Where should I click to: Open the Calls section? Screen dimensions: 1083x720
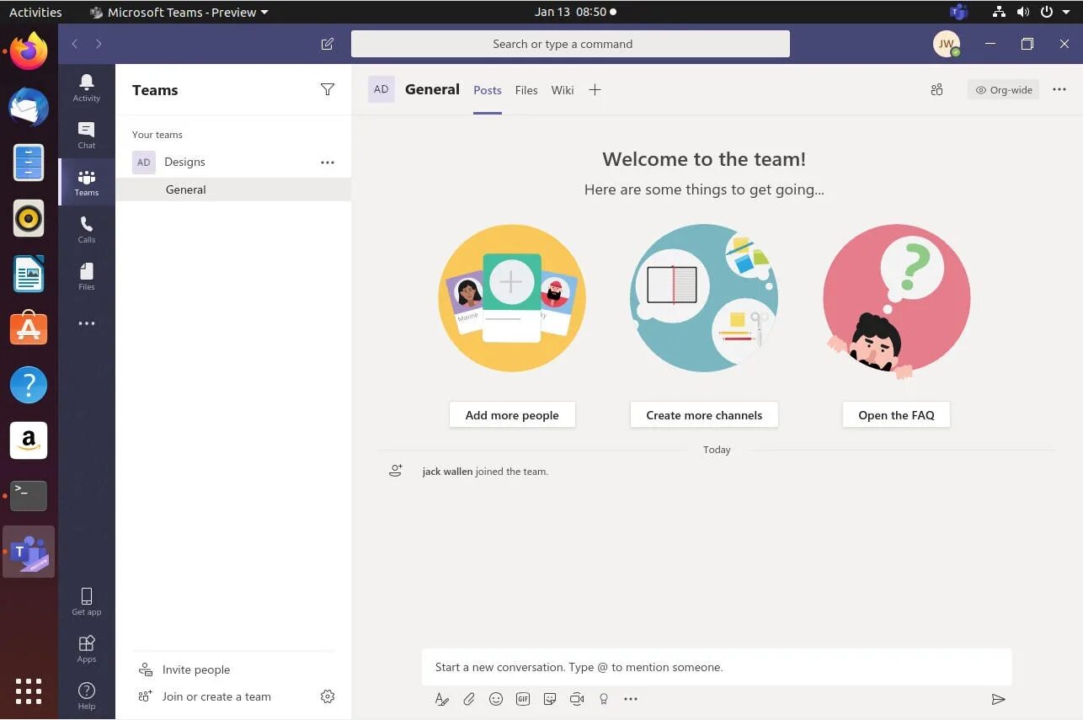pos(87,229)
